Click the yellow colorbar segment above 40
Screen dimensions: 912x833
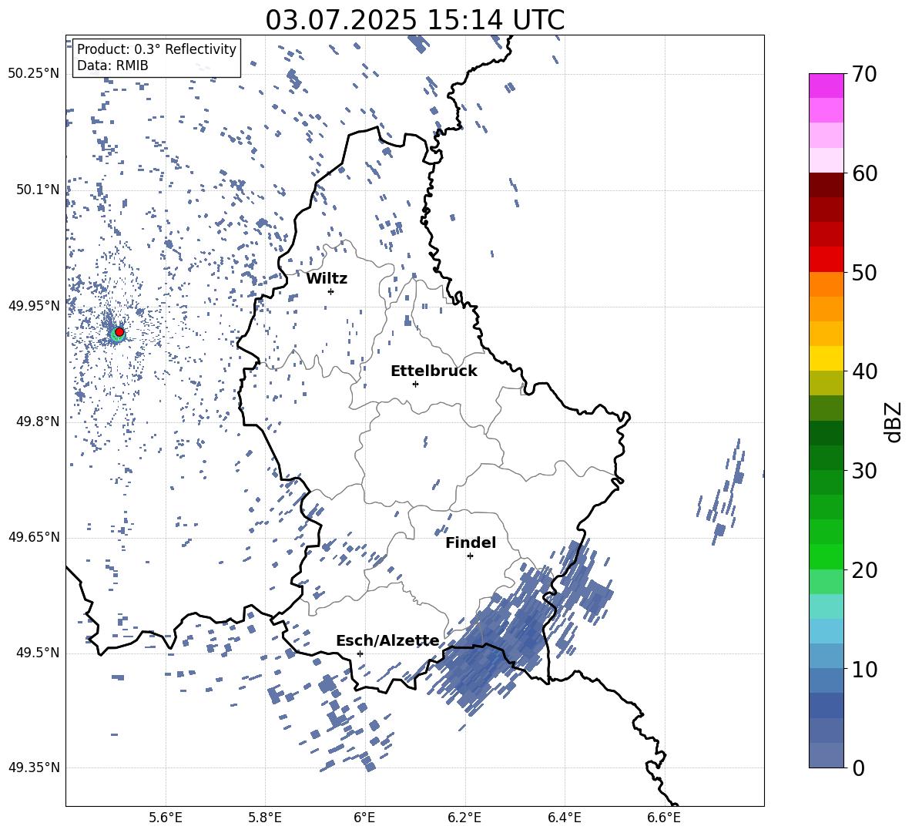point(826,358)
